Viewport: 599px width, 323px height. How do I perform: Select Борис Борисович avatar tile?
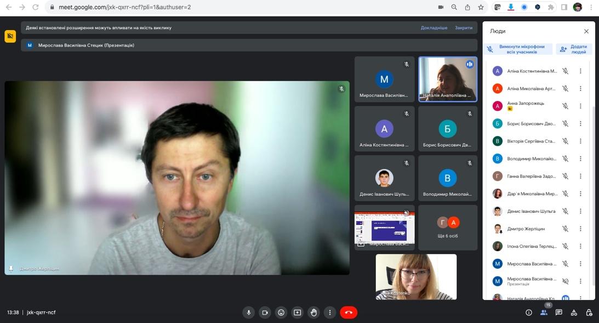(448, 129)
